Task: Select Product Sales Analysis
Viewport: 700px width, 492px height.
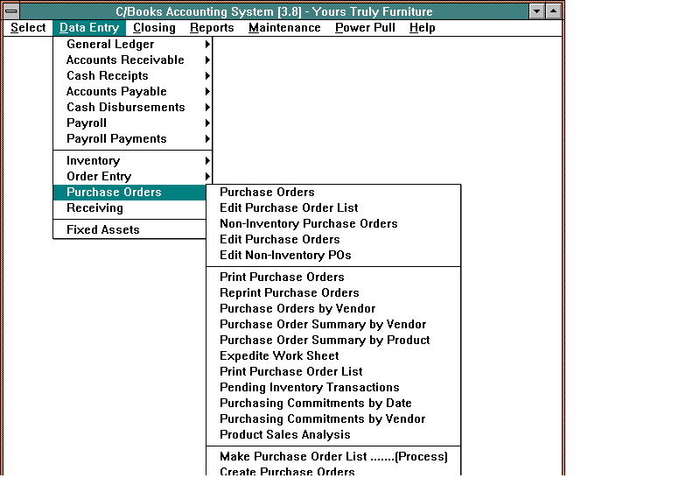Action: [284, 435]
